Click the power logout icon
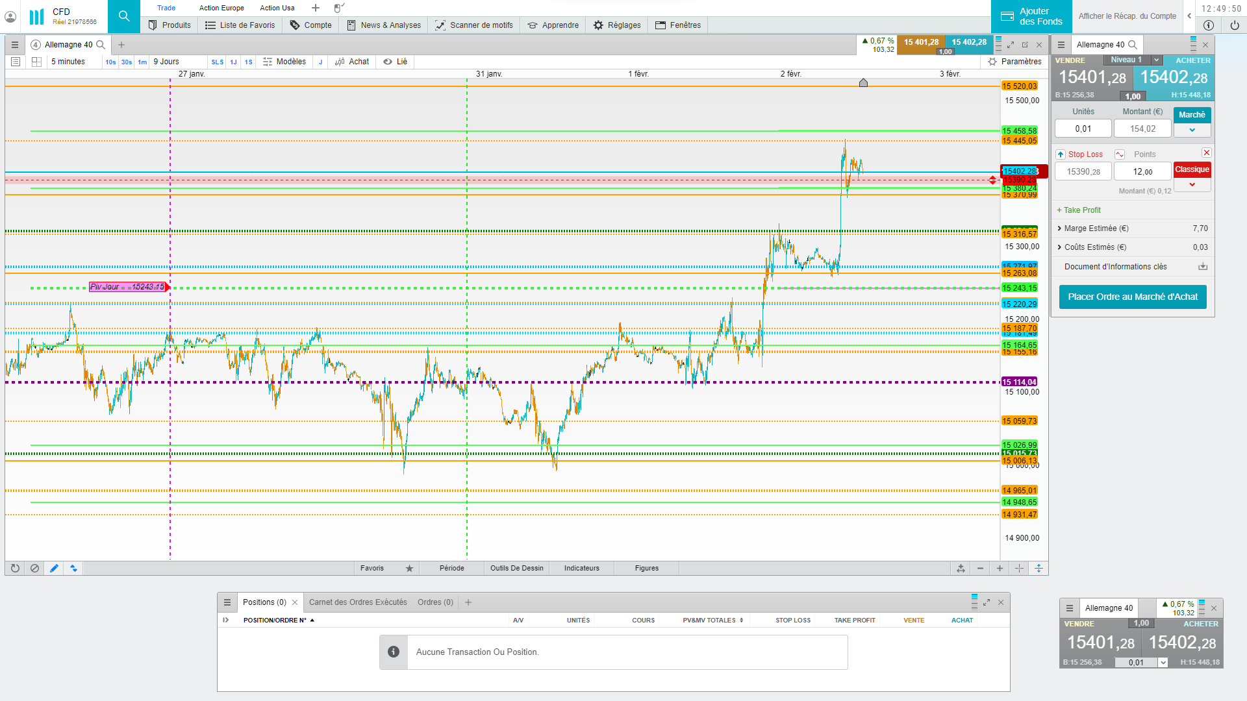The height and width of the screenshot is (701, 1247). coord(1234,25)
